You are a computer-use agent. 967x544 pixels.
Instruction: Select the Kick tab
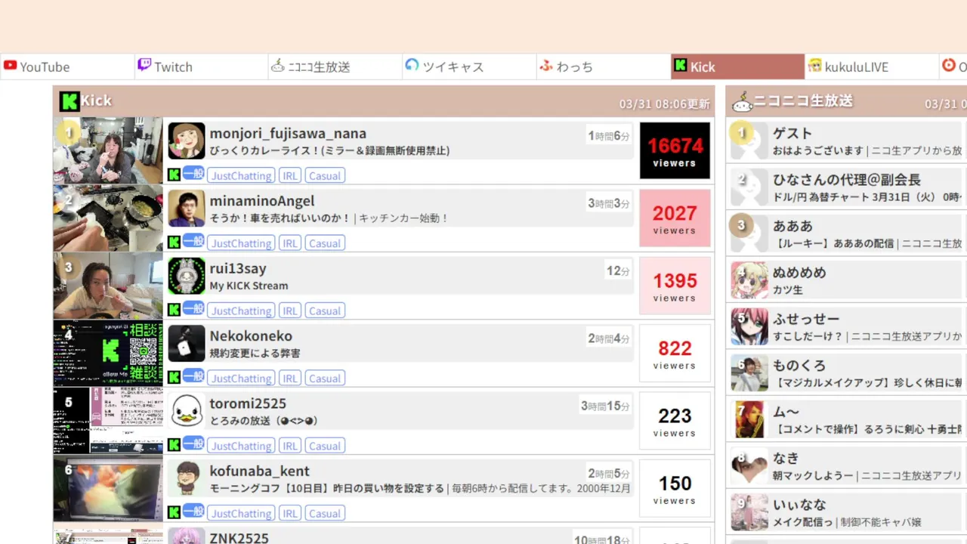pyautogui.click(x=737, y=66)
